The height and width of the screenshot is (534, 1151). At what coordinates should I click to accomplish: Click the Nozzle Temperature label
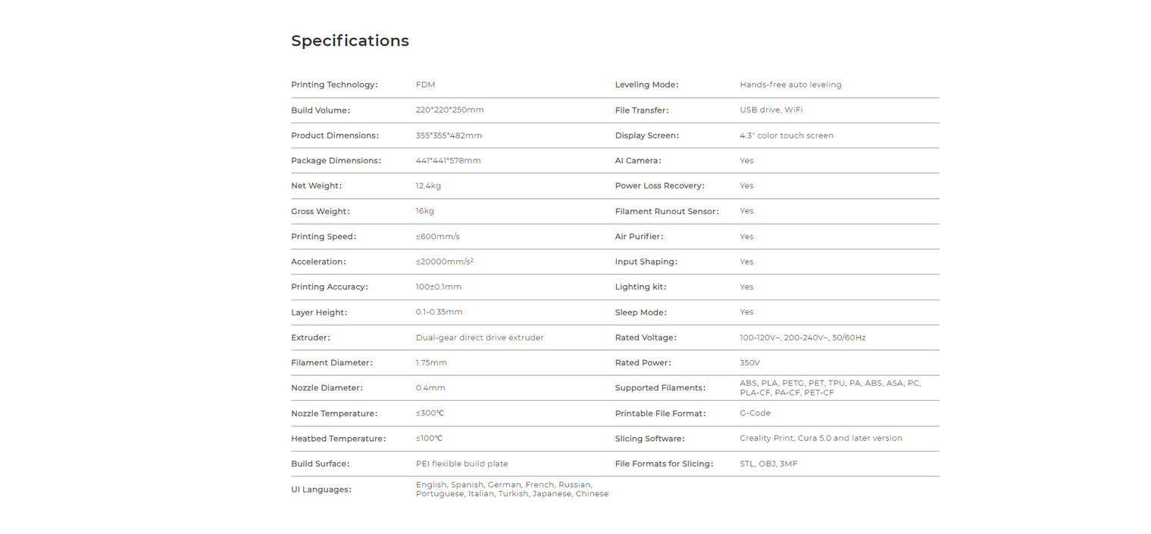(334, 414)
